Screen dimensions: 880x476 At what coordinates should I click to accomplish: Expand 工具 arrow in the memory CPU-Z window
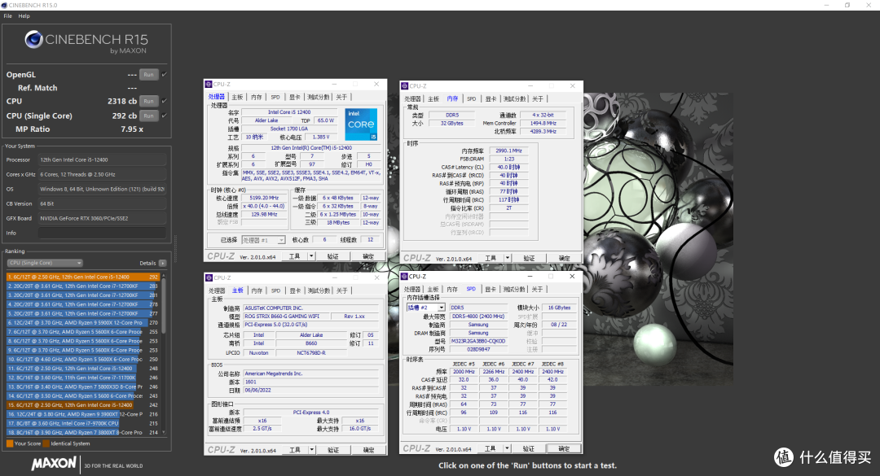508,259
